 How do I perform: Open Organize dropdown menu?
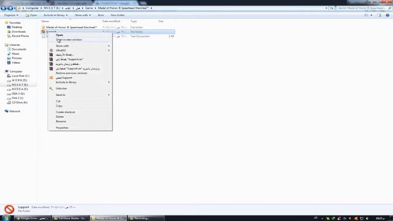[x=11, y=15]
